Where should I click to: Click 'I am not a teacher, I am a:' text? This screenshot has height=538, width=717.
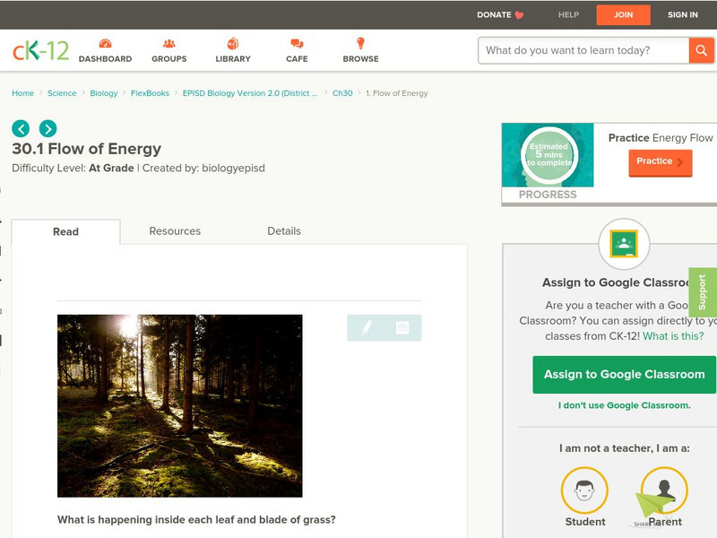coord(624,448)
